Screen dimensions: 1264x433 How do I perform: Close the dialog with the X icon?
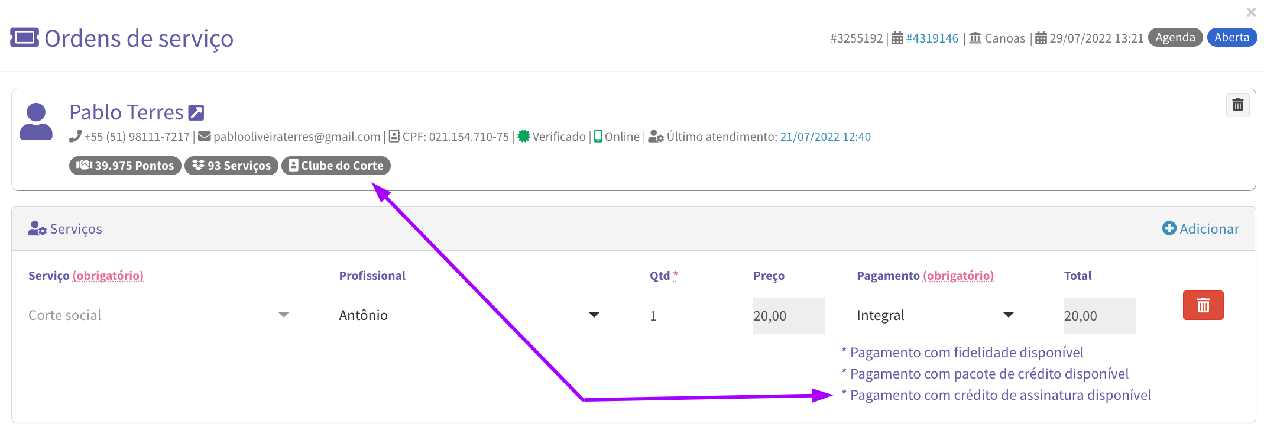[1251, 12]
